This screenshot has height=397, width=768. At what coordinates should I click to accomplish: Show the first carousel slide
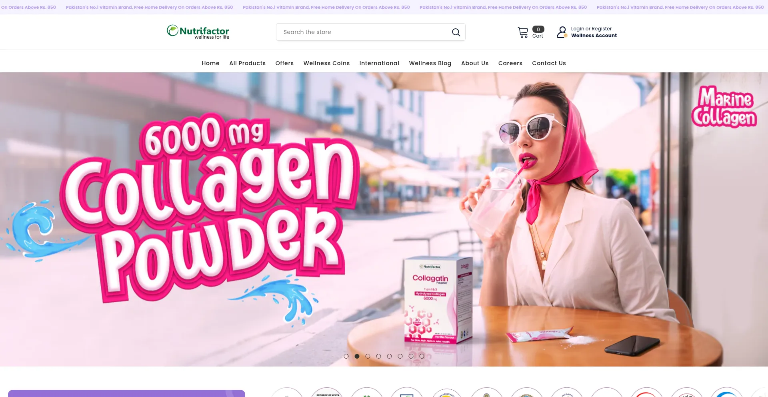pos(346,356)
